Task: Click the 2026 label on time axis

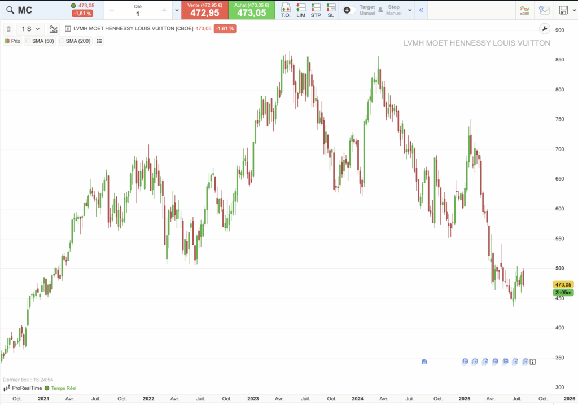Action: 570,399
